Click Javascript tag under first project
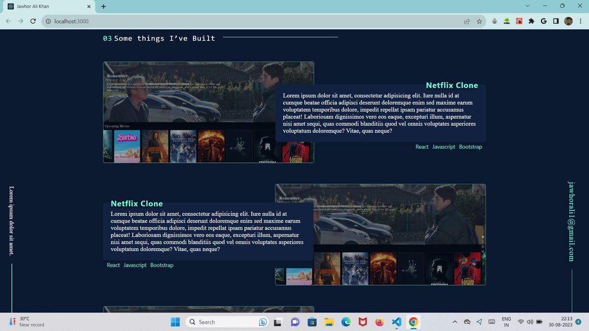The width and height of the screenshot is (589, 331). click(x=444, y=147)
